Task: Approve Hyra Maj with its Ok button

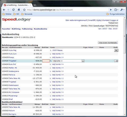Action: coord(116,50)
